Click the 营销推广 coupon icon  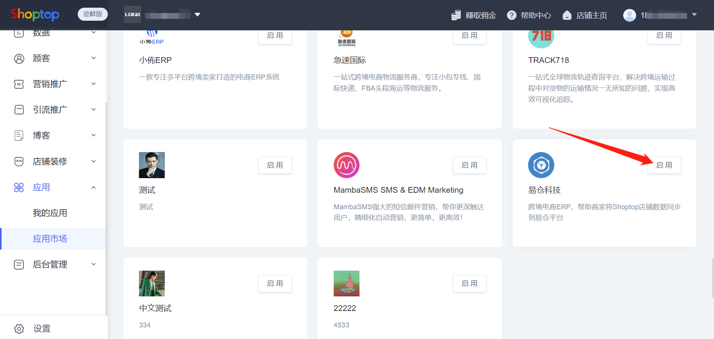pos(19,84)
